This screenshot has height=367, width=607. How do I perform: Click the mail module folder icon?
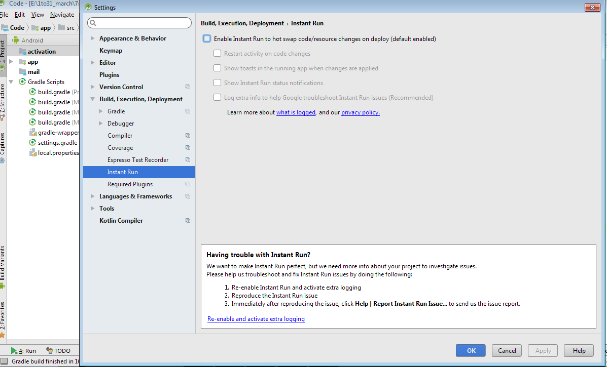22,72
